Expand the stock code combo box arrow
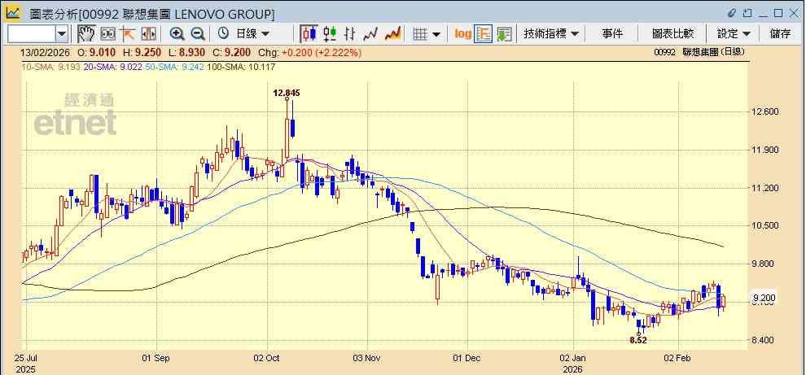 (x=62, y=34)
